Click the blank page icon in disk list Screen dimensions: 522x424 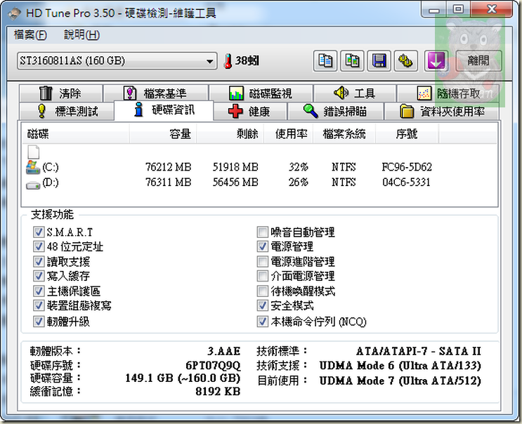(x=33, y=152)
